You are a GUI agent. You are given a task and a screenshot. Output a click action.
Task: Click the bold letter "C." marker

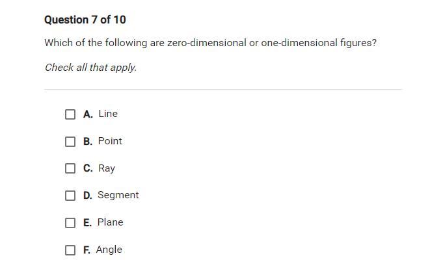pos(88,168)
